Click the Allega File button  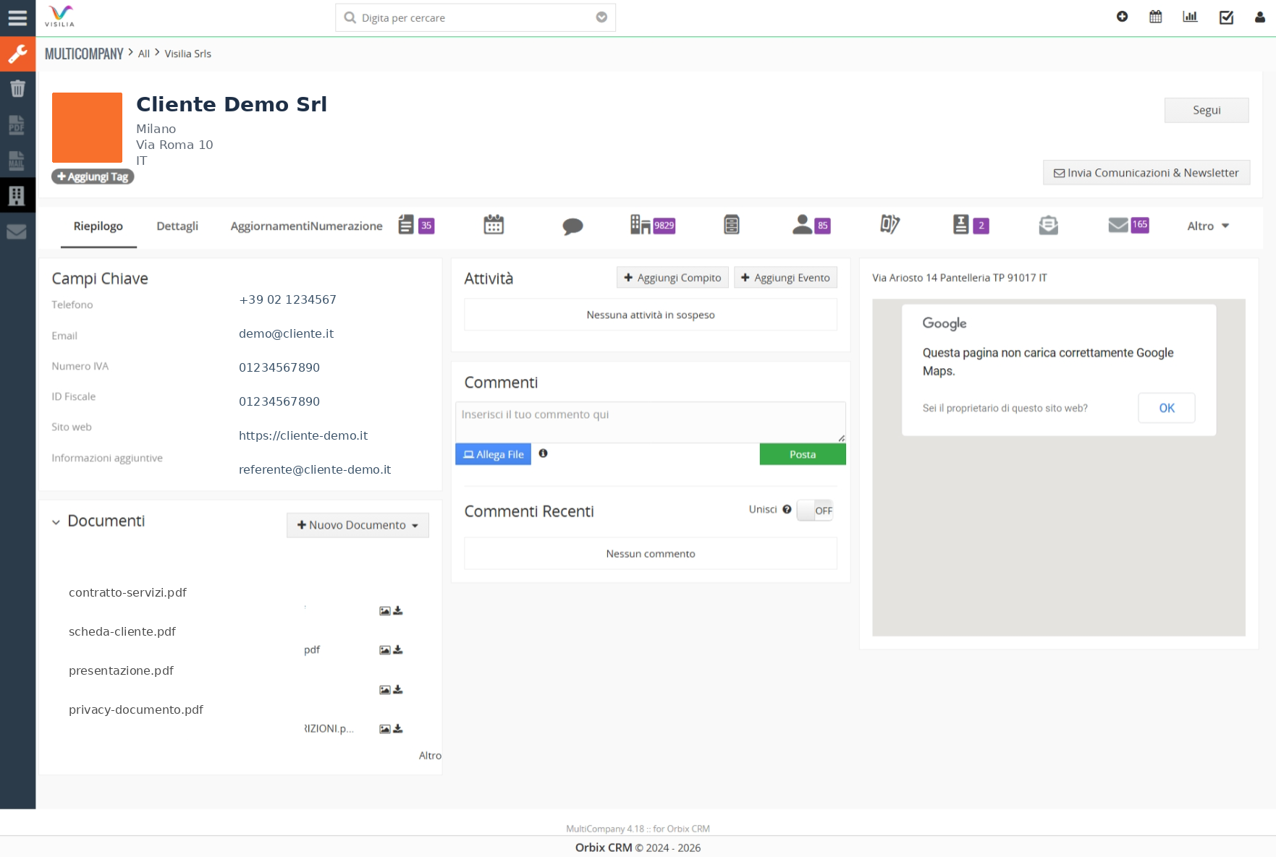click(493, 454)
